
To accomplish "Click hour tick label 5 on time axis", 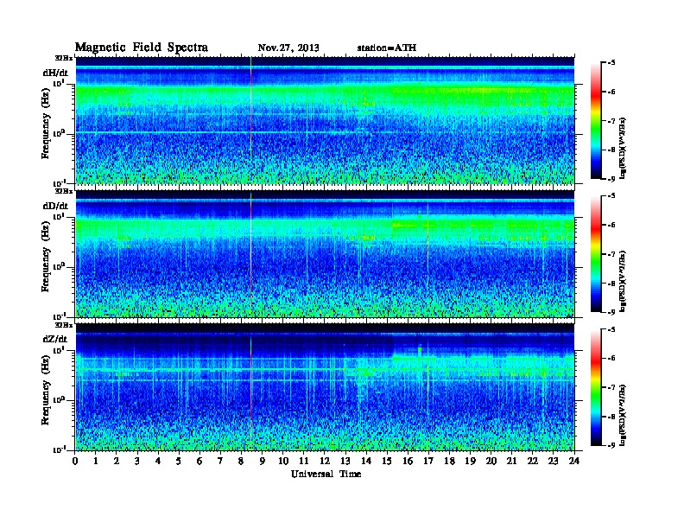I will [x=180, y=461].
